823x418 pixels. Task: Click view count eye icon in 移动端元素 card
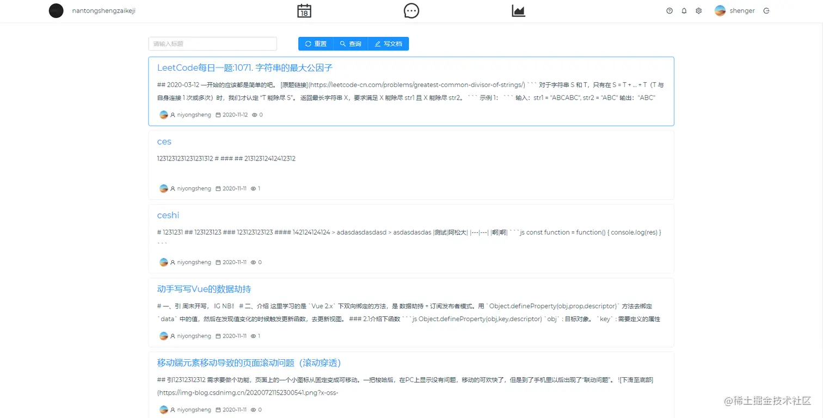tap(253, 410)
